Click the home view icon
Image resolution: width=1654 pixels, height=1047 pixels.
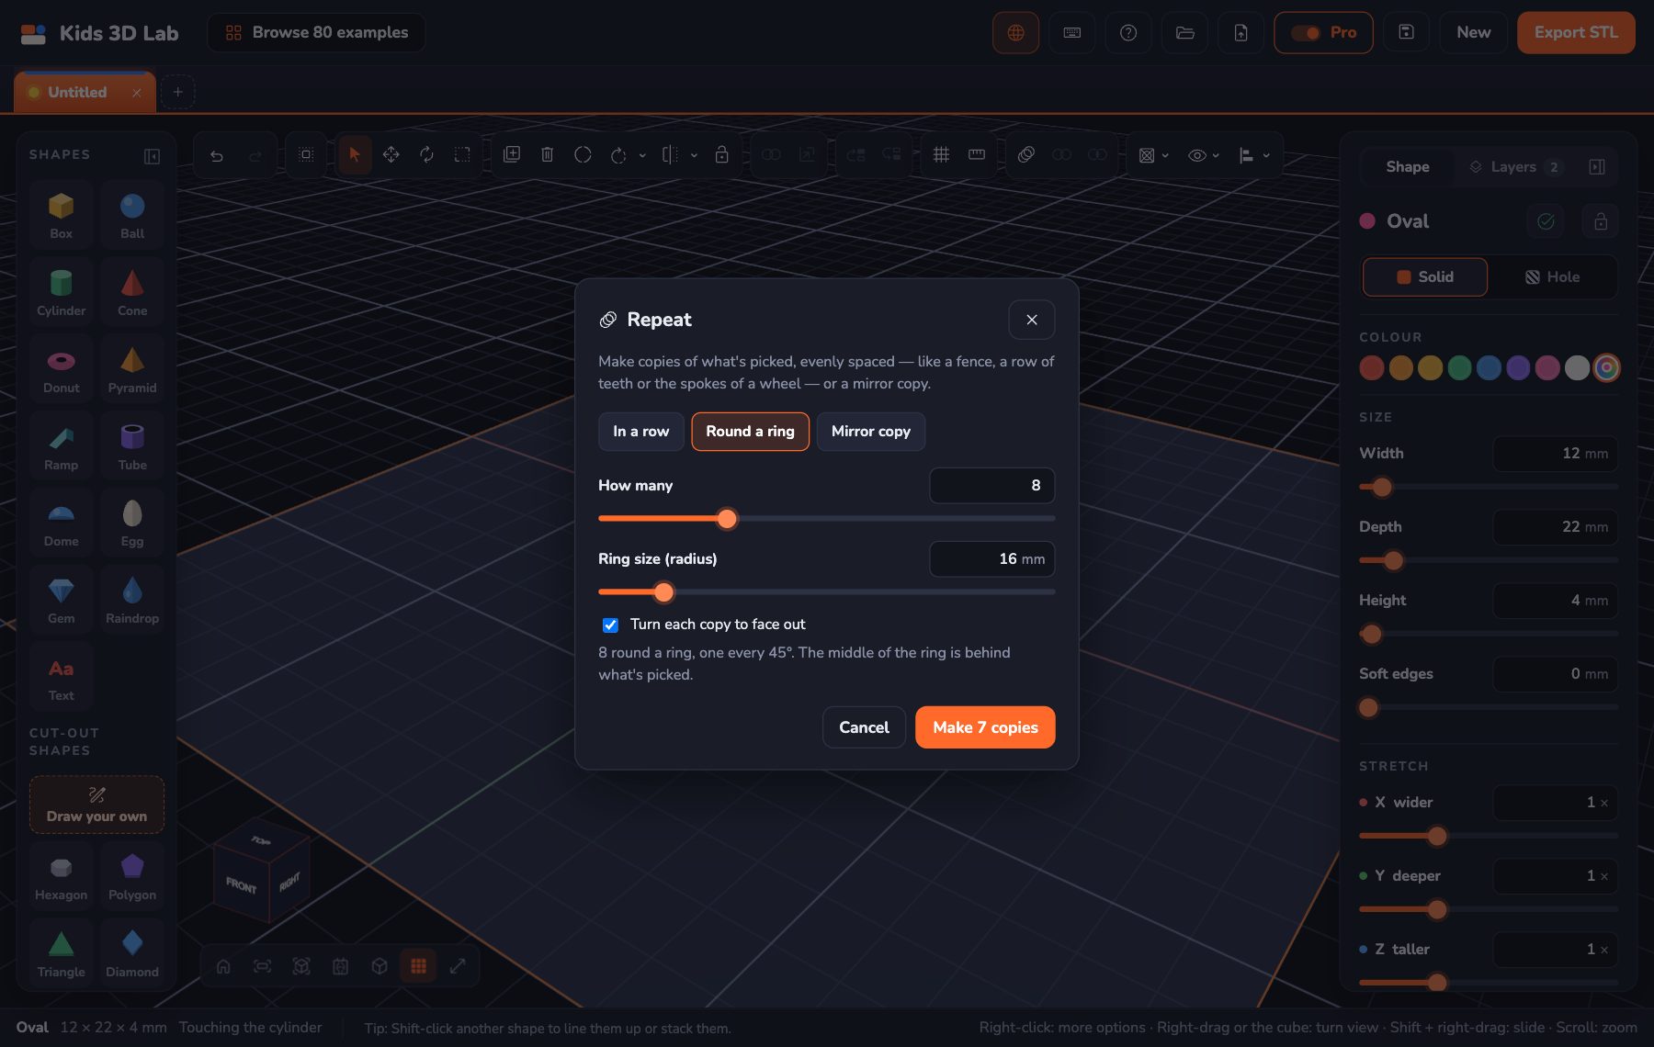(x=223, y=966)
